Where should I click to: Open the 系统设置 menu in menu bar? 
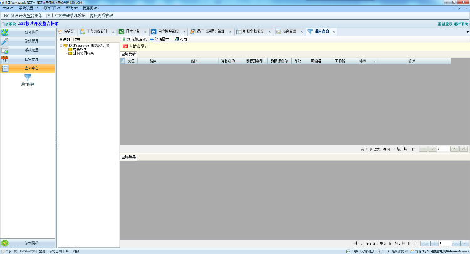tap(28, 8)
